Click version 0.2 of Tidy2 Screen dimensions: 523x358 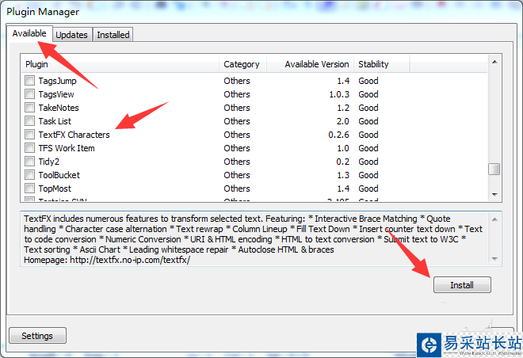click(343, 162)
